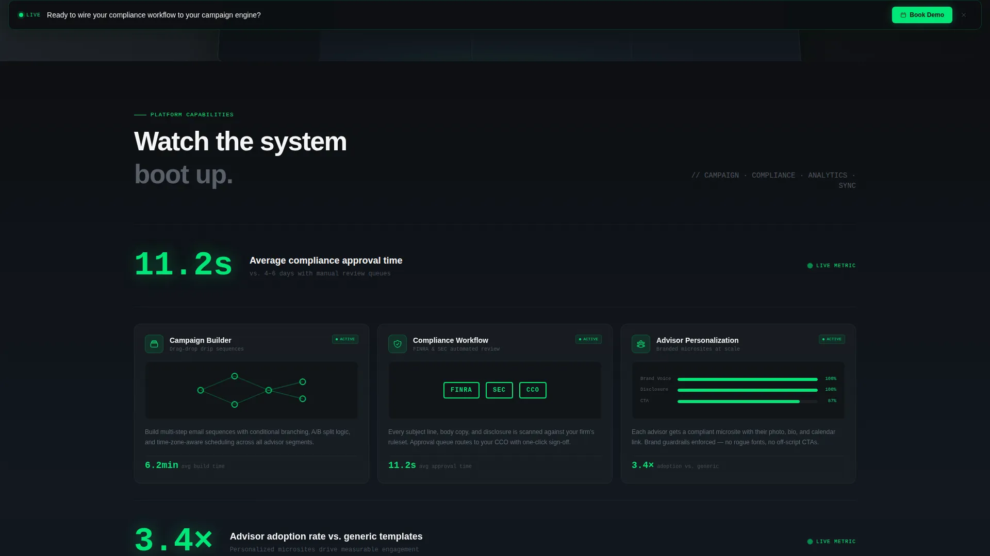Click the '// CAMPAIGN · COMPLIANCE · ANALYTICS · SYNC' text
Viewport: 990px width, 556px height.
click(x=773, y=181)
